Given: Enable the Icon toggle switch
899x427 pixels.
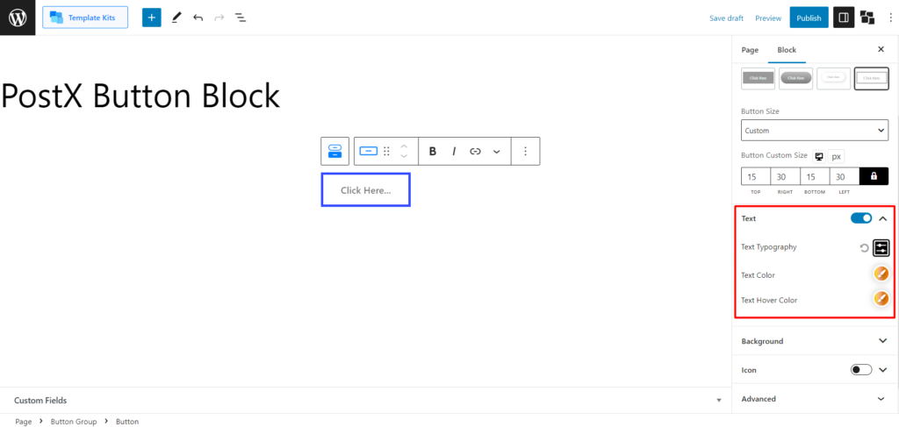Looking at the screenshot, I should click(x=861, y=370).
